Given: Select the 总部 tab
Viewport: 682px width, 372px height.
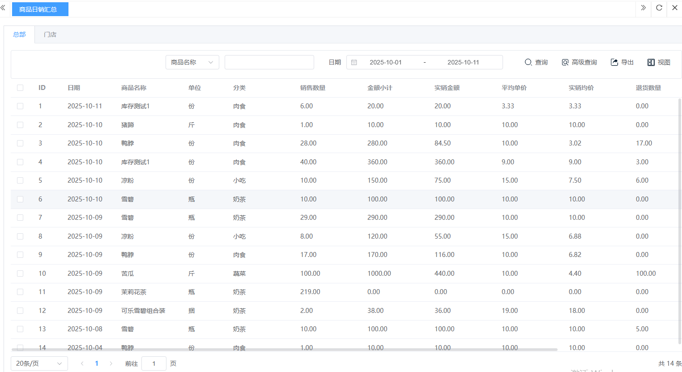Looking at the screenshot, I should (19, 34).
